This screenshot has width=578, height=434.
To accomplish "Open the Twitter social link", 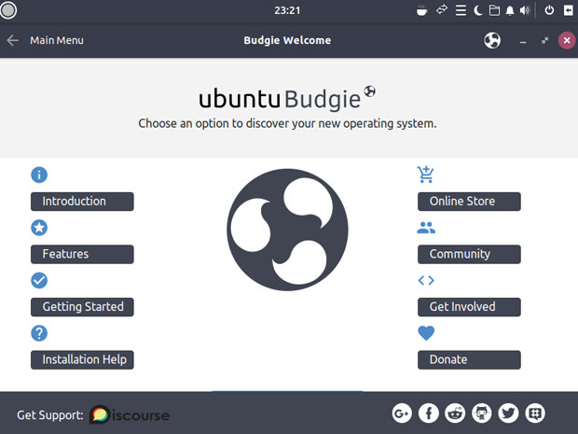I will [508, 413].
